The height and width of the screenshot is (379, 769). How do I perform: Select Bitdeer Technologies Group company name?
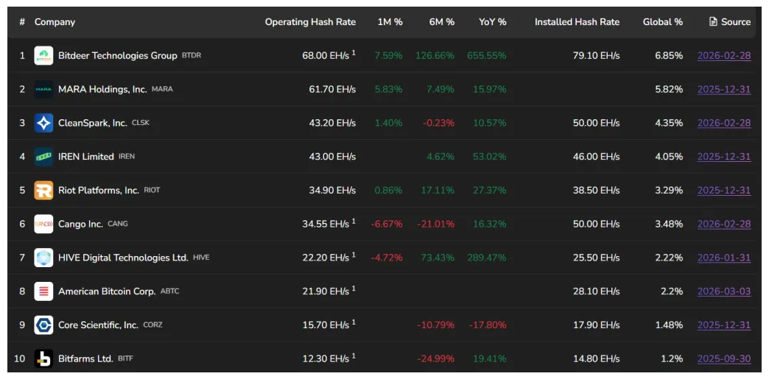click(x=118, y=55)
